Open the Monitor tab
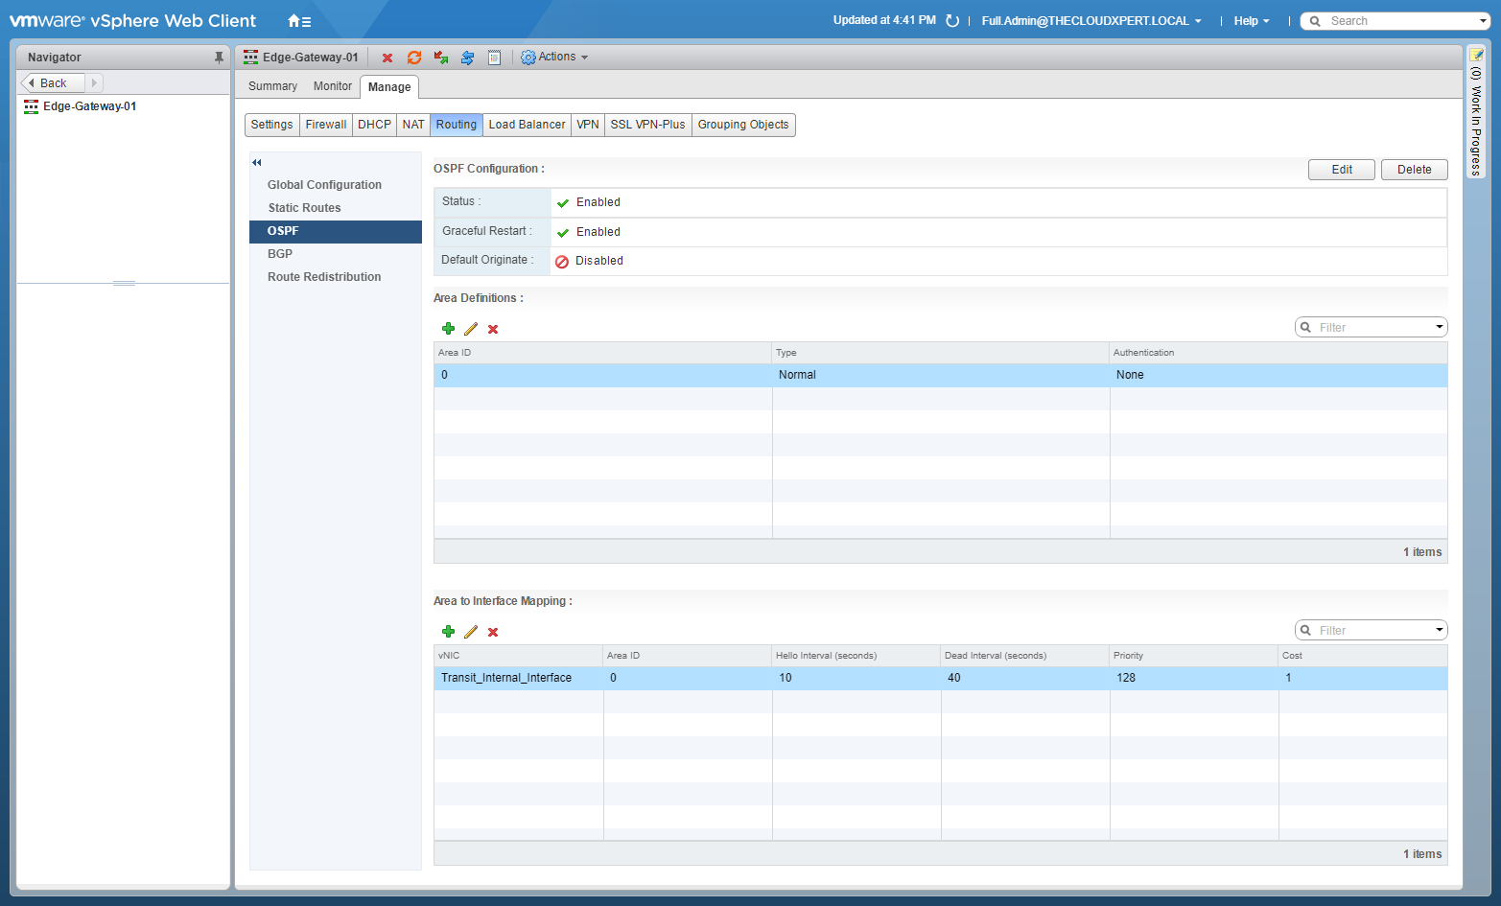The width and height of the screenshot is (1501, 906). pos(332,86)
